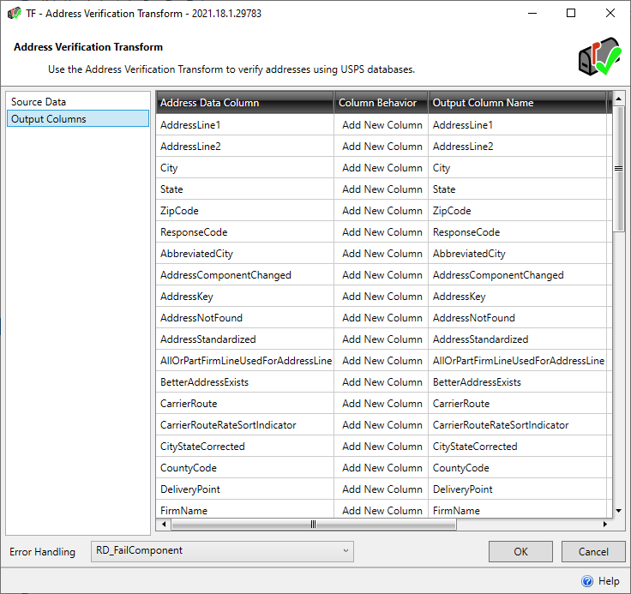Click the Cancel button
Screen dimensions: 631x594
point(593,551)
